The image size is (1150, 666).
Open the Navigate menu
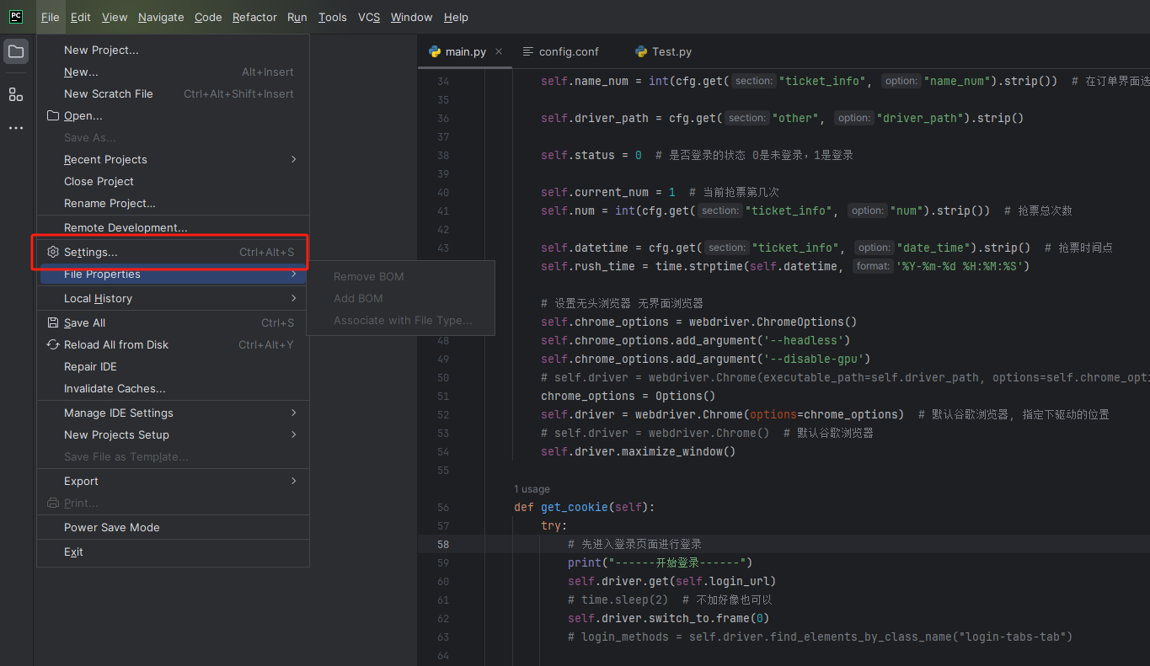coord(161,17)
